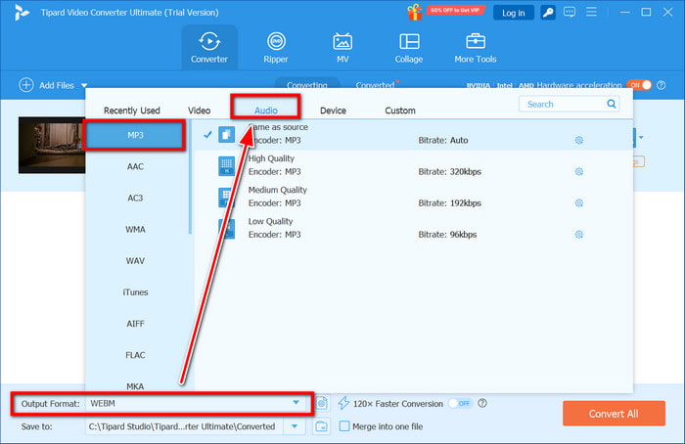
Task: Select Low Quality 96kbps preset
Action: tap(413, 229)
